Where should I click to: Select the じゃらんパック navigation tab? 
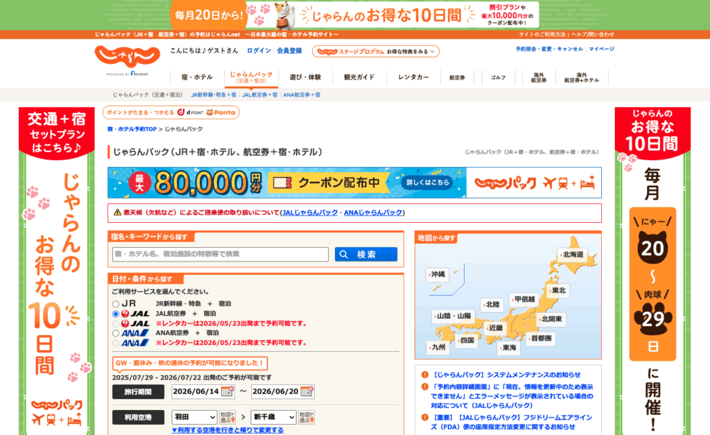(x=251, y=77)
